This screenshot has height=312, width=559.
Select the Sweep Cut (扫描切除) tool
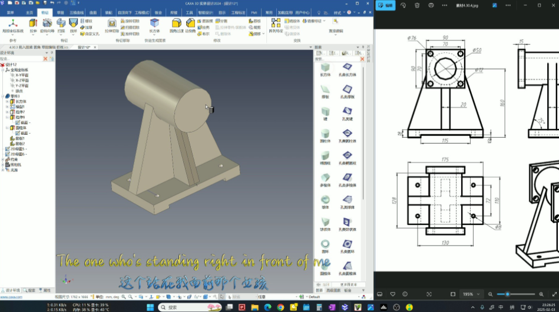pos(130,28)
